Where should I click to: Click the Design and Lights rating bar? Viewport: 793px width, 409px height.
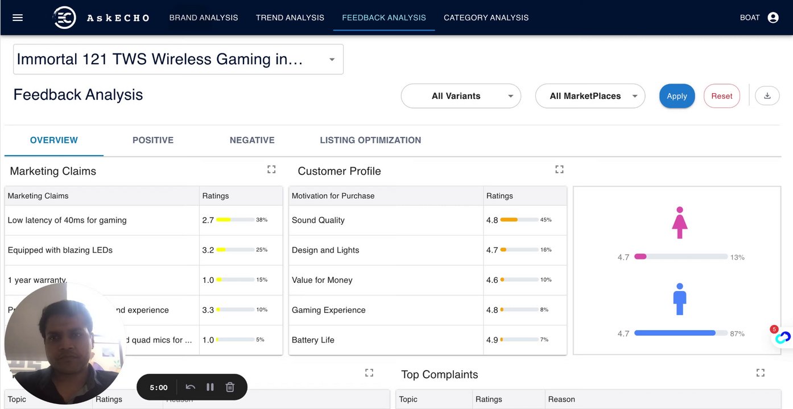click(x=519, y=250)
